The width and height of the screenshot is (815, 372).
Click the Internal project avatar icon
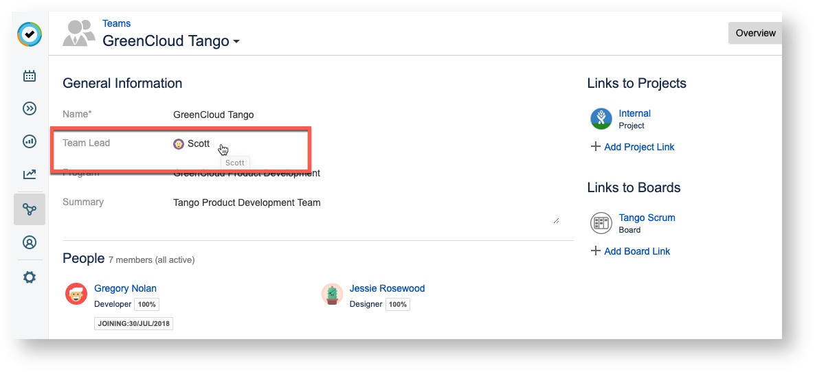(601, 119)
